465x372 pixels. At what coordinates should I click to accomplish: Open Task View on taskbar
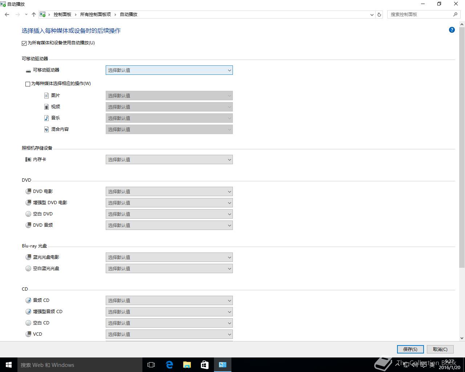click(x=151, y=365)
